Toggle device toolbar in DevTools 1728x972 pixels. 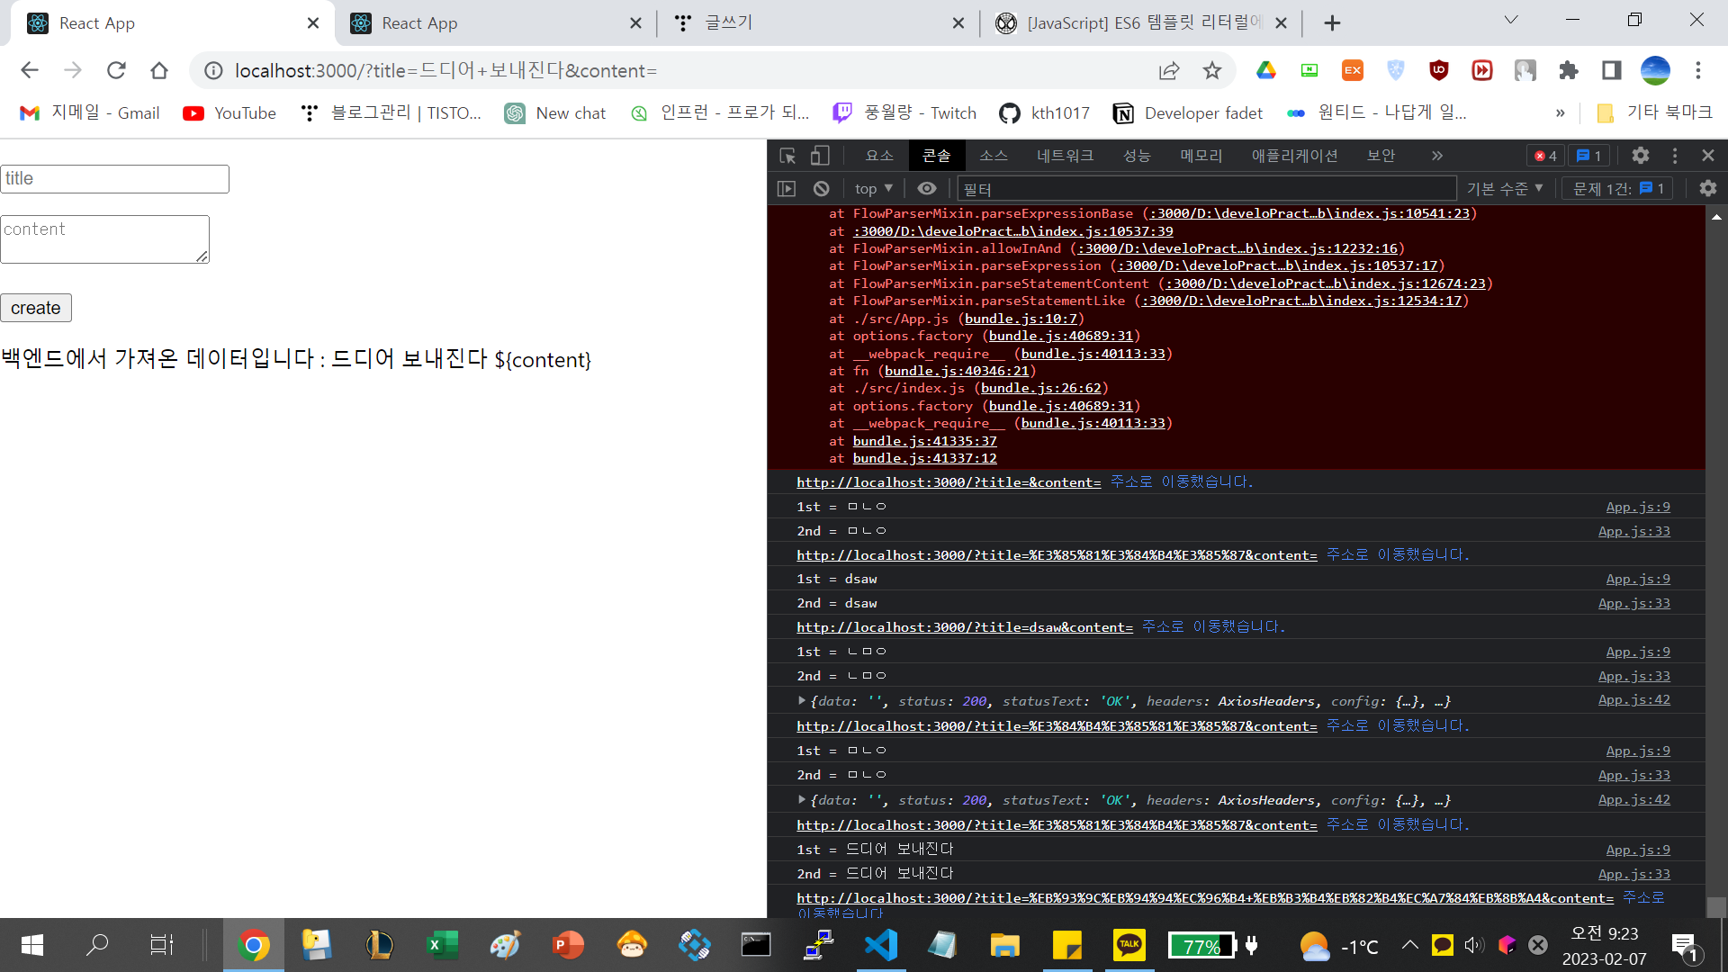point(819,156)
